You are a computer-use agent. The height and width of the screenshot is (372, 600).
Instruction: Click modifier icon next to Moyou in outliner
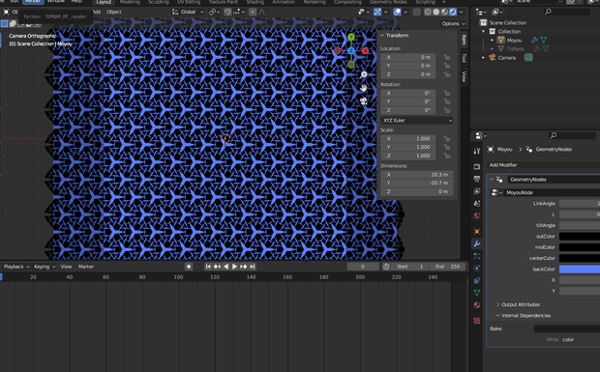534,40
